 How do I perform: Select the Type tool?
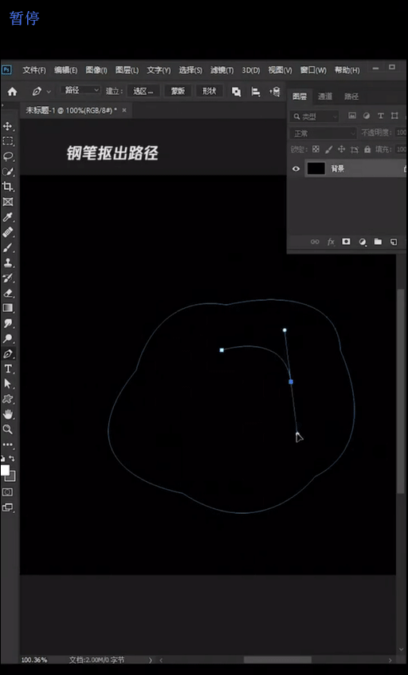[x=7, y=369]
